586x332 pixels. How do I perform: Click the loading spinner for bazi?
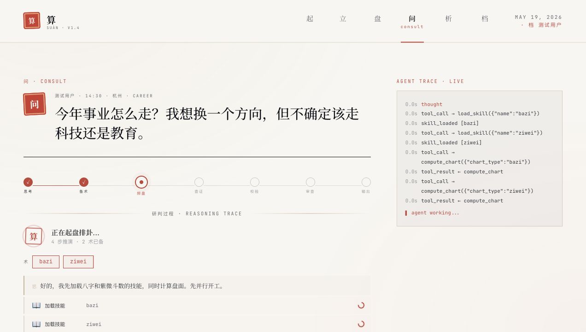361,305
